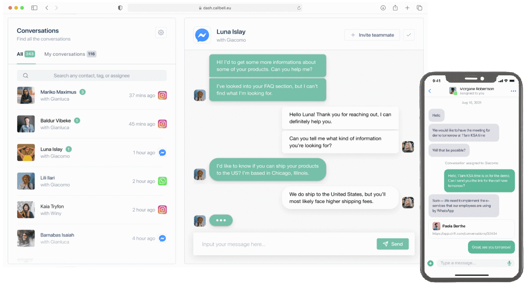Click Instagram icon in Mariko Maximus row
This screenshot has width=526, height=286.
(162, 95)
